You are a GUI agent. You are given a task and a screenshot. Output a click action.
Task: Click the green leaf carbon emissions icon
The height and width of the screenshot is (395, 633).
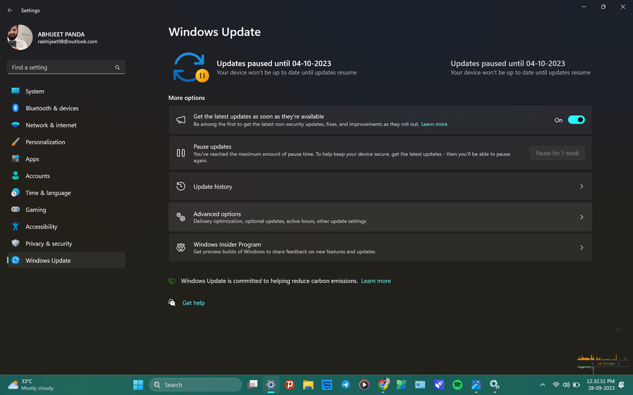coord(172,281)
